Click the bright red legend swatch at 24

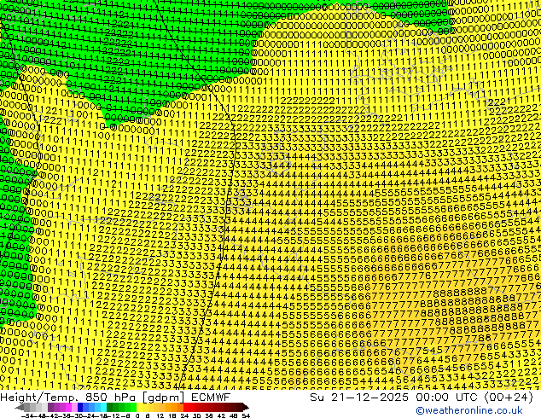pyautogui.click(x=186, y=407)
